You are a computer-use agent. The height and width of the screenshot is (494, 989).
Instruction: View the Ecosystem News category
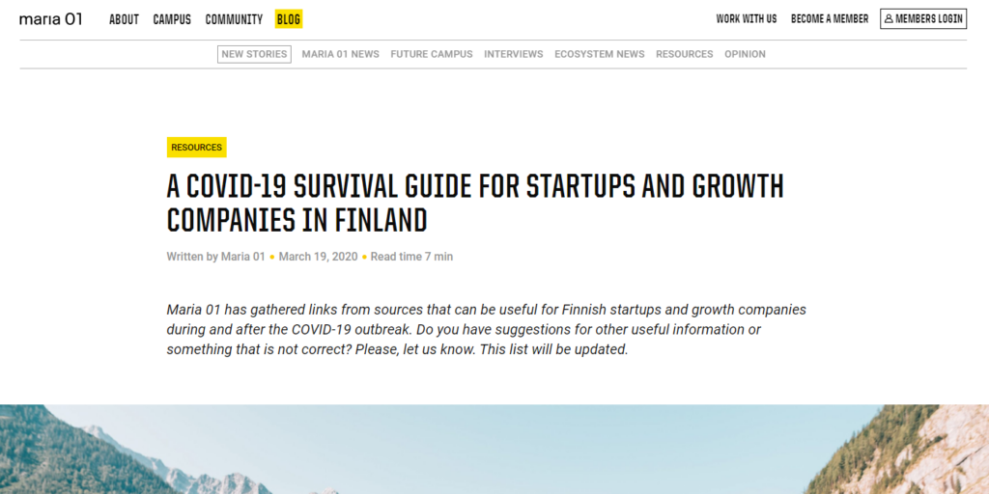point(599,54)
